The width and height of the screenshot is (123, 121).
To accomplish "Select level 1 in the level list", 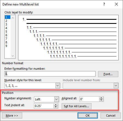I will tap(8, 17).
